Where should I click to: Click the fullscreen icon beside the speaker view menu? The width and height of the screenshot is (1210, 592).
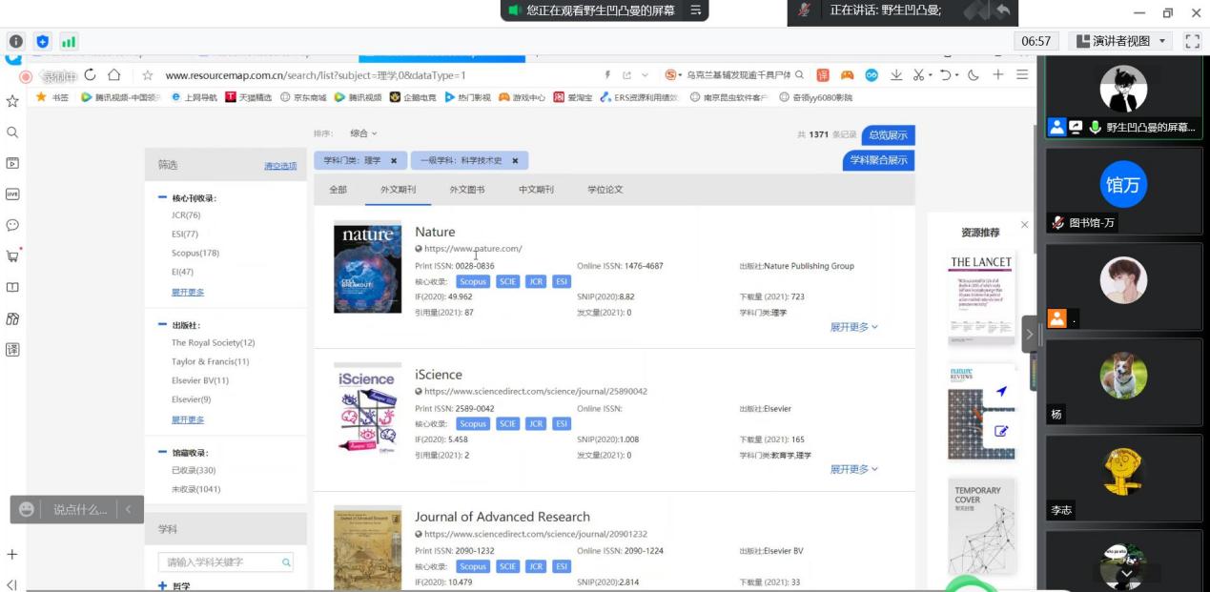1192,41
